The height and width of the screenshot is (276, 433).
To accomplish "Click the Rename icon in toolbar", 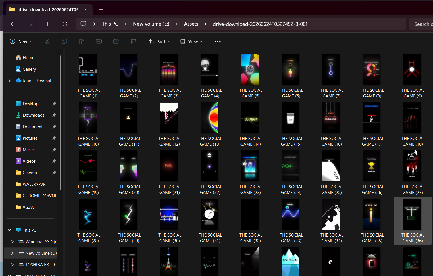I will coord(99,41).
